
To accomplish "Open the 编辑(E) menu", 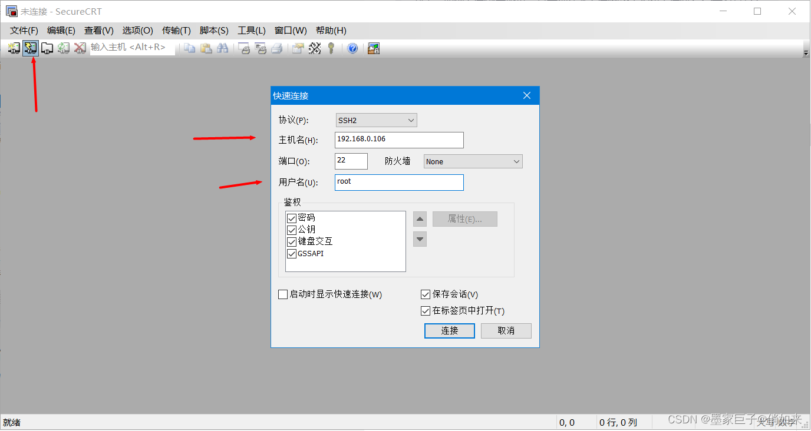I will point(61,31).
